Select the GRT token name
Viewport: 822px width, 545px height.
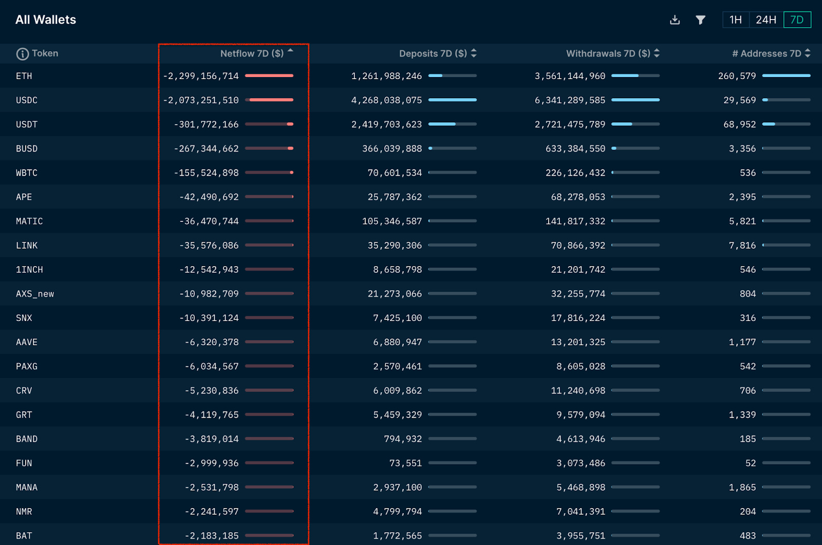click(24, 415)
